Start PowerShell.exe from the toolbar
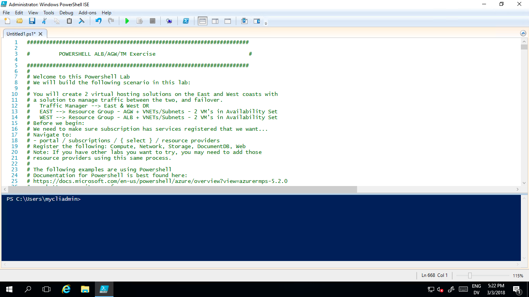This screenshot has width=529, height=297. (186, 21)
